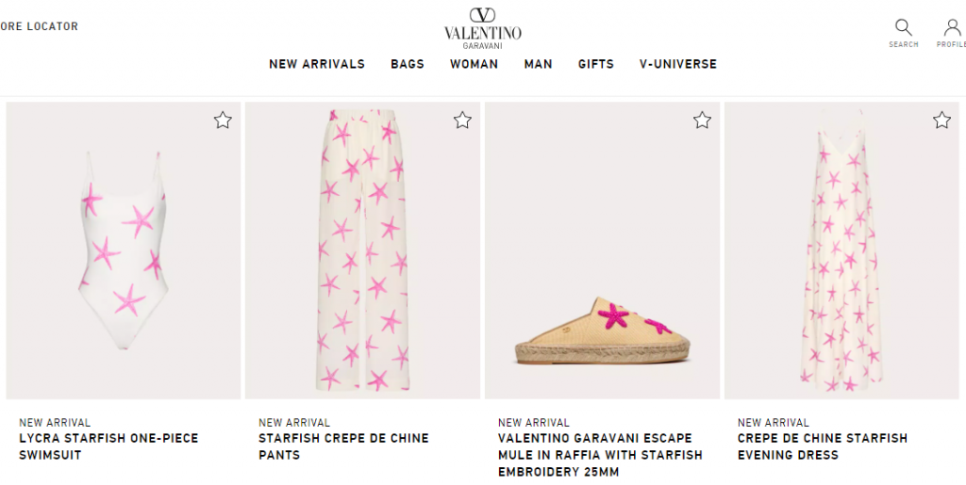Click the Store Locator link
966x485 pixels.
click(39, 26)
